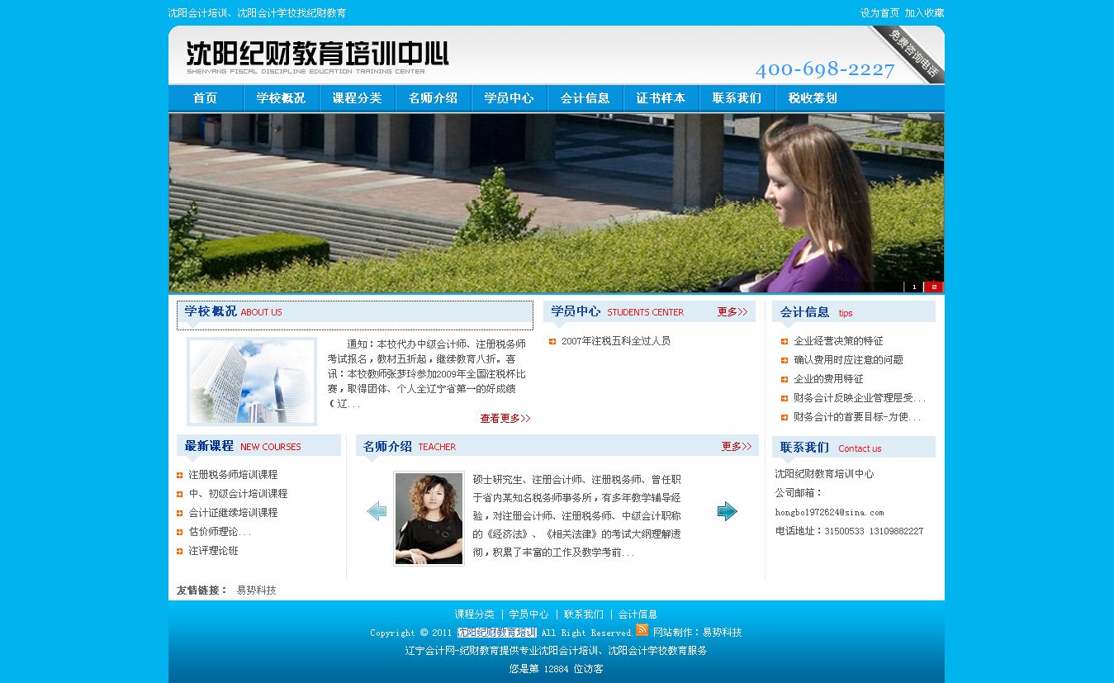Open the building thumbnail in 学校概况
The width and height of the screenshot is (1114, 683).
(252, 382)
